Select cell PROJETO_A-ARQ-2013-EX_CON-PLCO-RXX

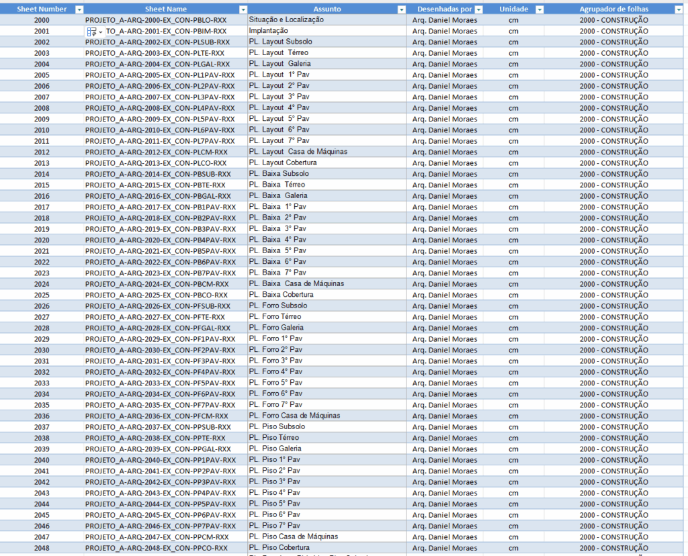pos(166,163)
